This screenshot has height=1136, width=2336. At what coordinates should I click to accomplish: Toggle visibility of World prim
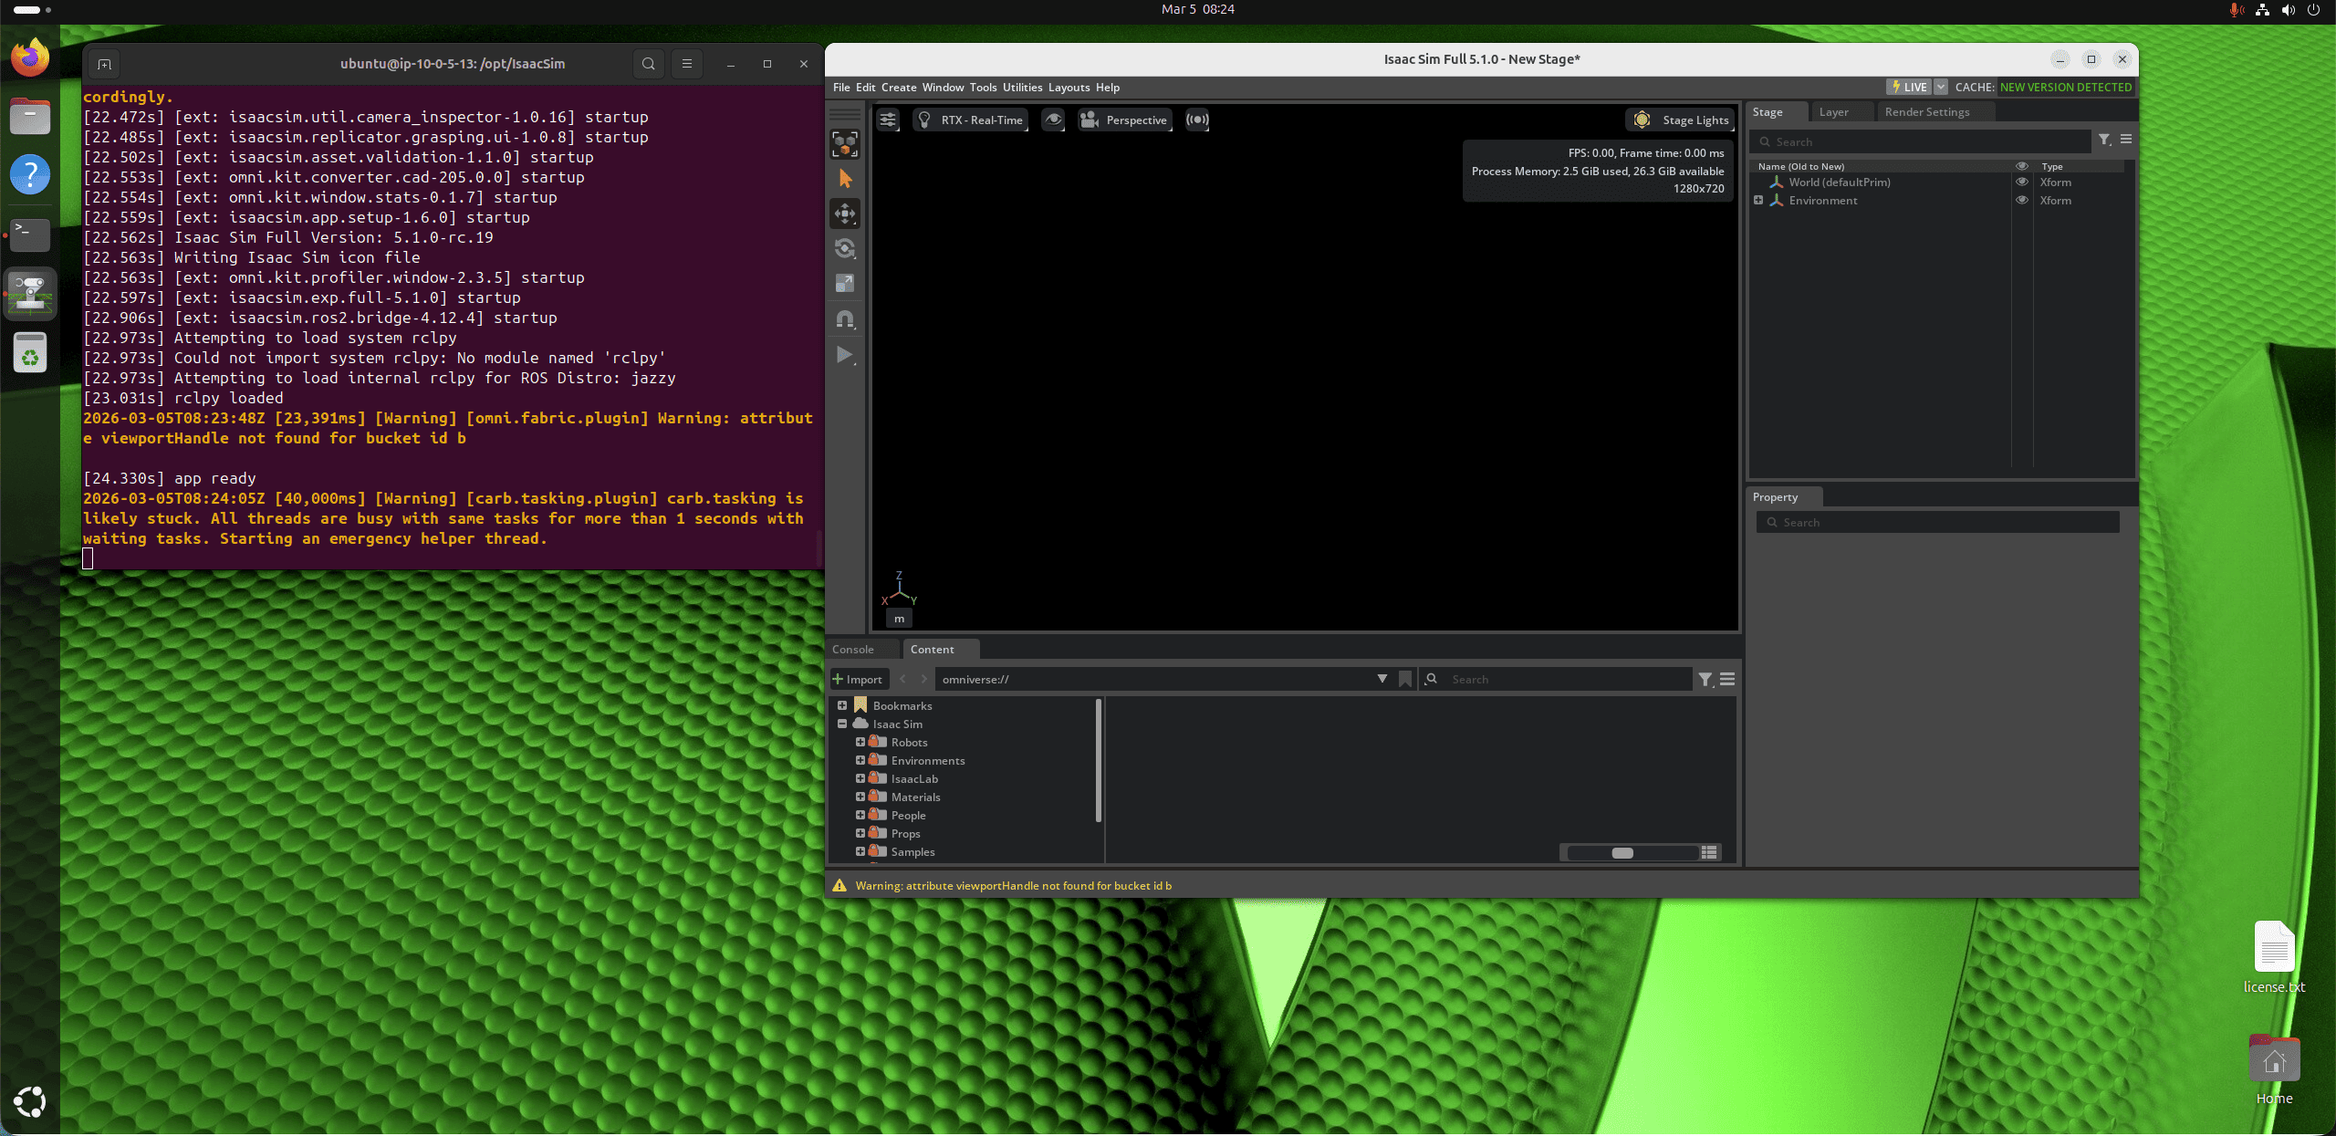pyautogui.click(x=2021, y=182)
